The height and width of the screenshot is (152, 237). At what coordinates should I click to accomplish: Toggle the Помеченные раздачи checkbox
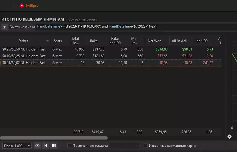(x=69, y=145)
